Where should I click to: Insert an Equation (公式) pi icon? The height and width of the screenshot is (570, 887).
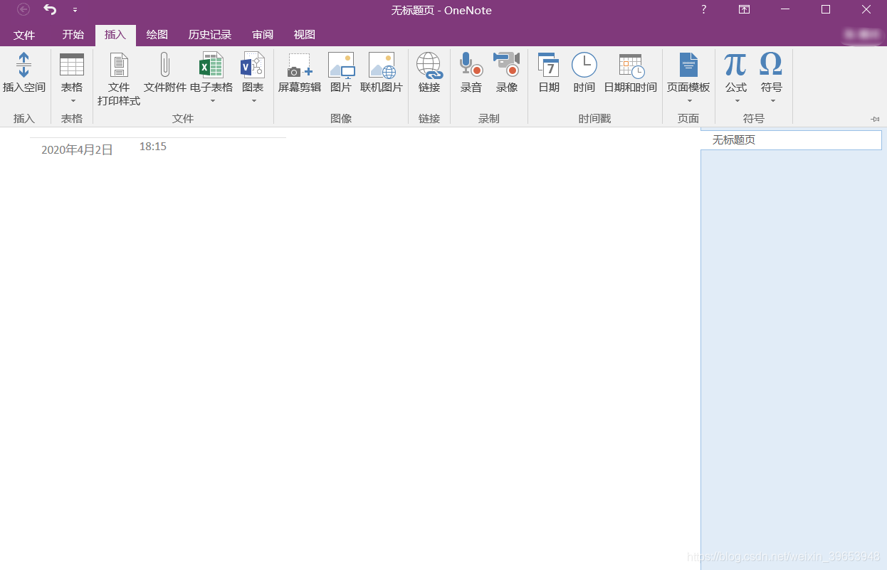[x=735, y=65]
